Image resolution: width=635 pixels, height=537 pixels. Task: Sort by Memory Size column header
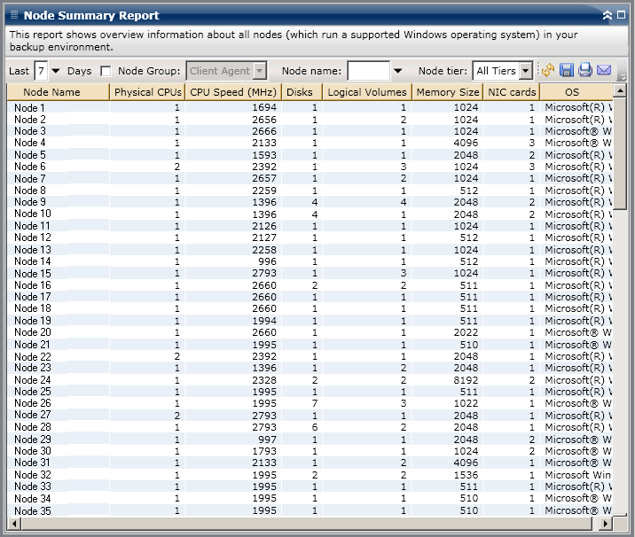[448, 92]
